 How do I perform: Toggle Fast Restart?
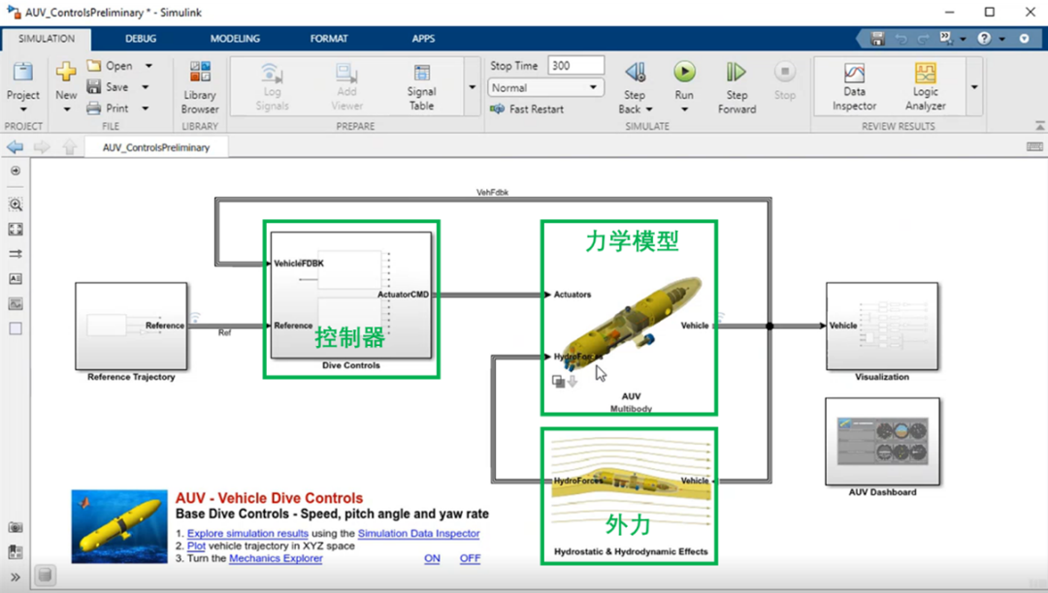tap(527, 109)
